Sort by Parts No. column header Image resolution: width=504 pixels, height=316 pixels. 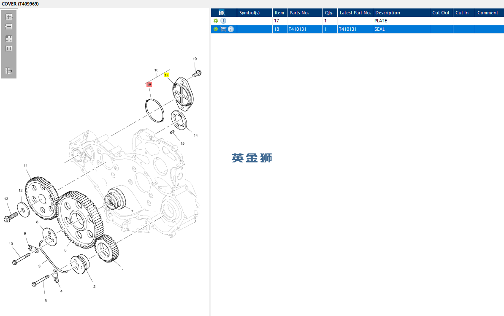click(x=305, y=13)
